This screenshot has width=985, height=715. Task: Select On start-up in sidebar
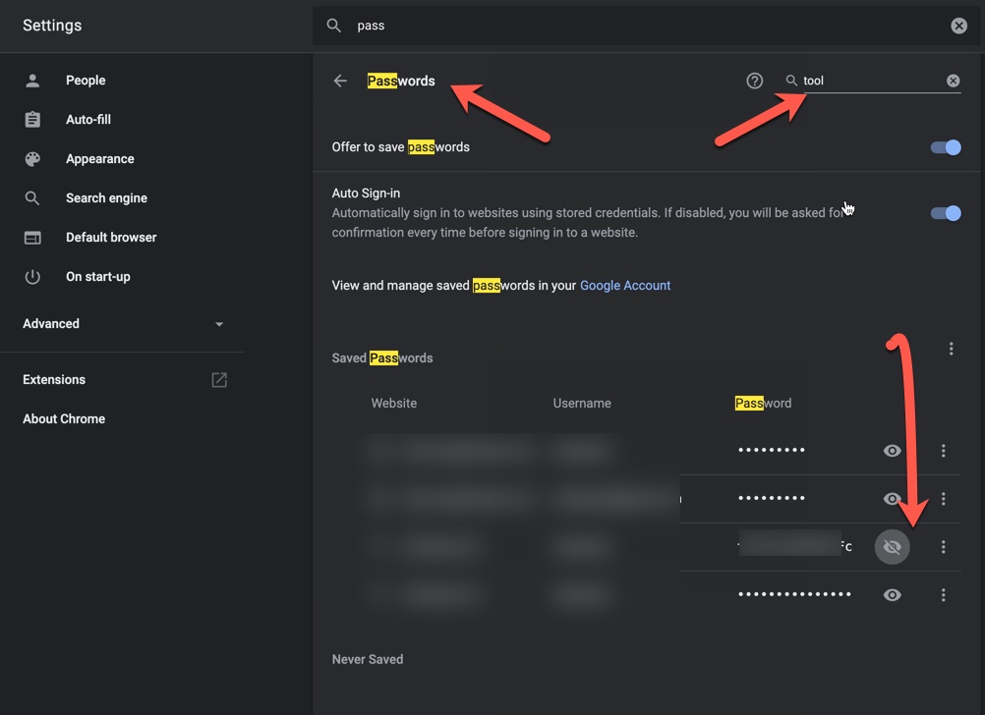[x=98, y=276]
